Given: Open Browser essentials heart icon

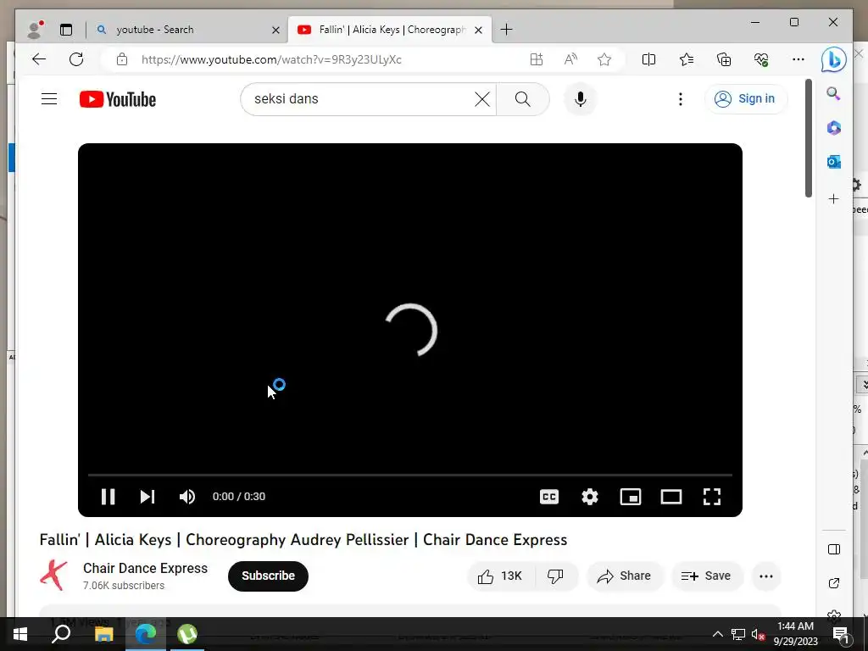Looking at the screenshot, I should coord(762,59).
